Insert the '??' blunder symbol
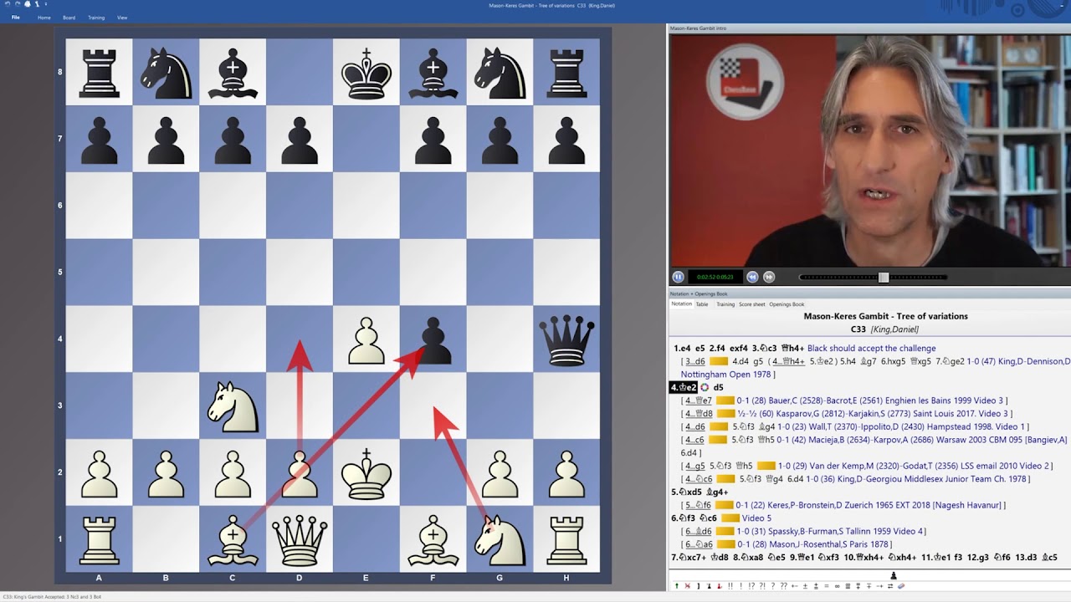1071x602 pixels. [x=784, y=586]
